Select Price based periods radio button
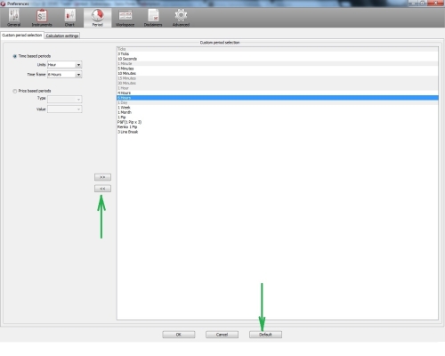 click(14, 91)
